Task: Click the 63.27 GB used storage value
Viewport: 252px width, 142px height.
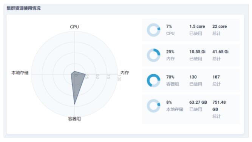Action: point(198,102)
